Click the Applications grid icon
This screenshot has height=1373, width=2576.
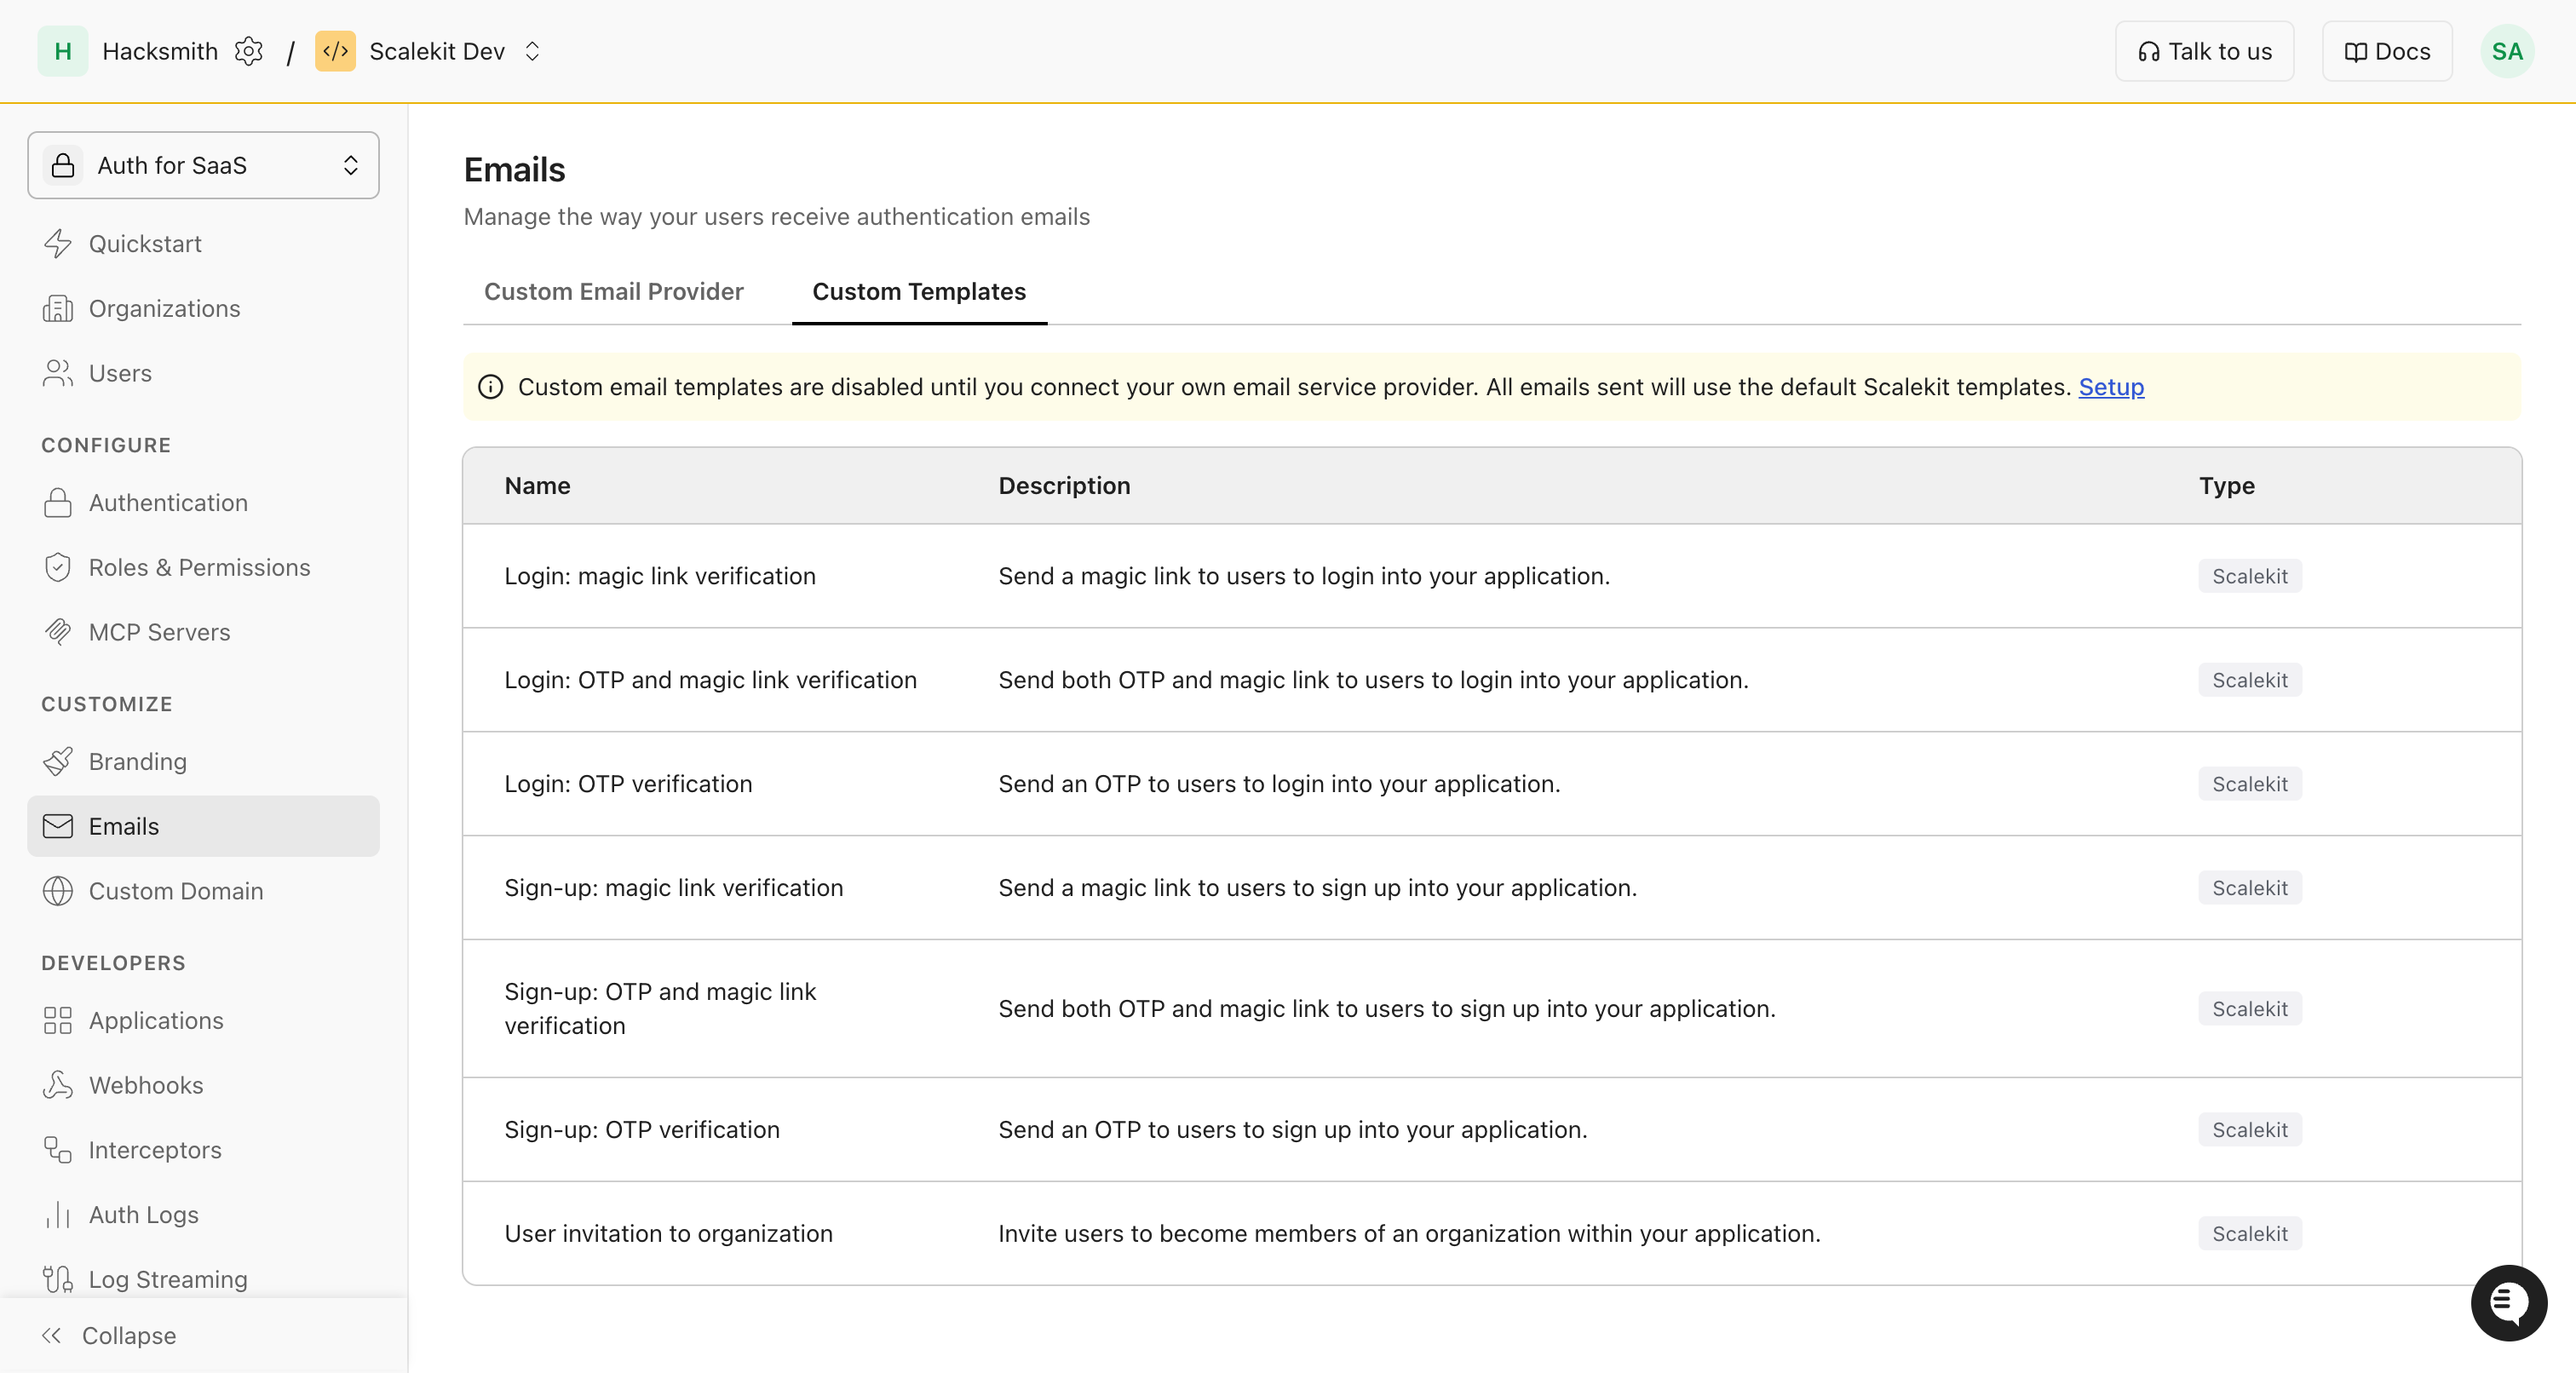[x=58, y=1020]
